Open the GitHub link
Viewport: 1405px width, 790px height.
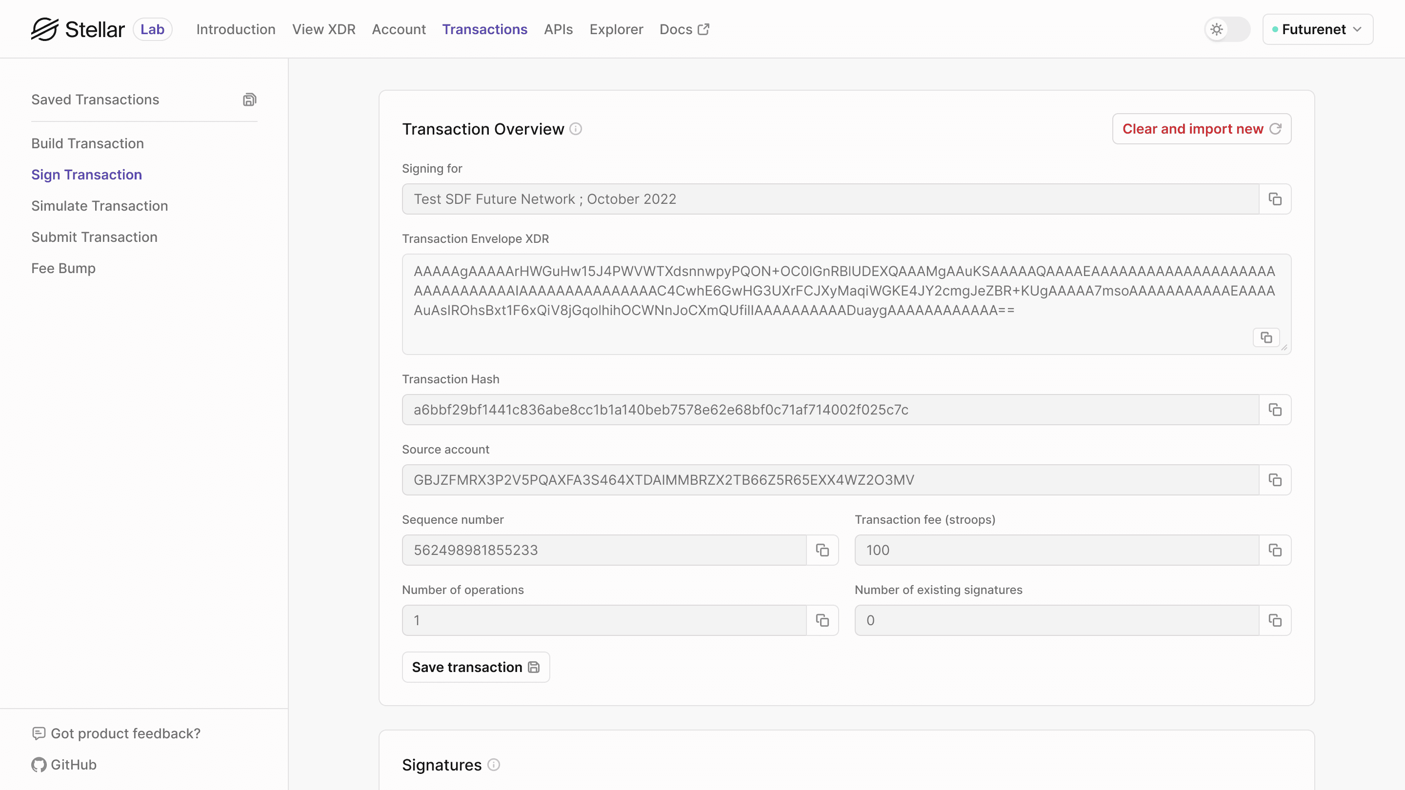coord(64,765)
